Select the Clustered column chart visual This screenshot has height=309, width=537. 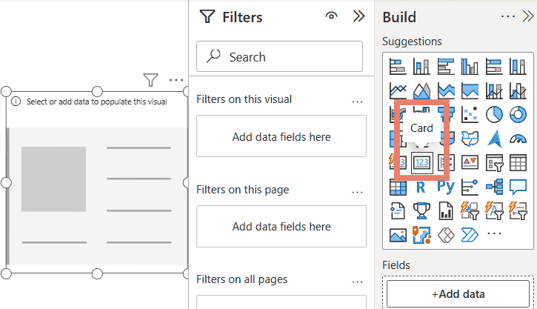click(x=470, y=67)
